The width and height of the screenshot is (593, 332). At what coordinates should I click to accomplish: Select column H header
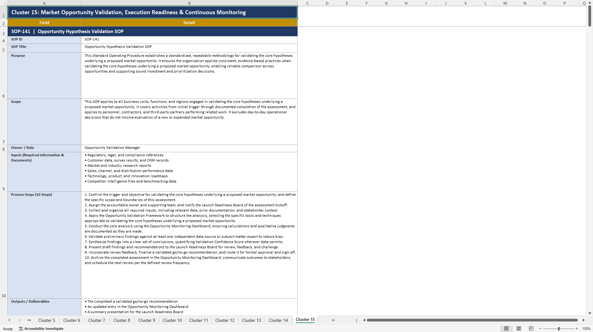pyautogui.click(x=406, y=3)
